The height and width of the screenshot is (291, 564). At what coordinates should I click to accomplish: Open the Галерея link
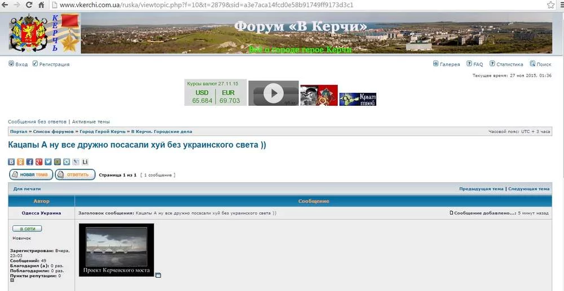(450, 65)
